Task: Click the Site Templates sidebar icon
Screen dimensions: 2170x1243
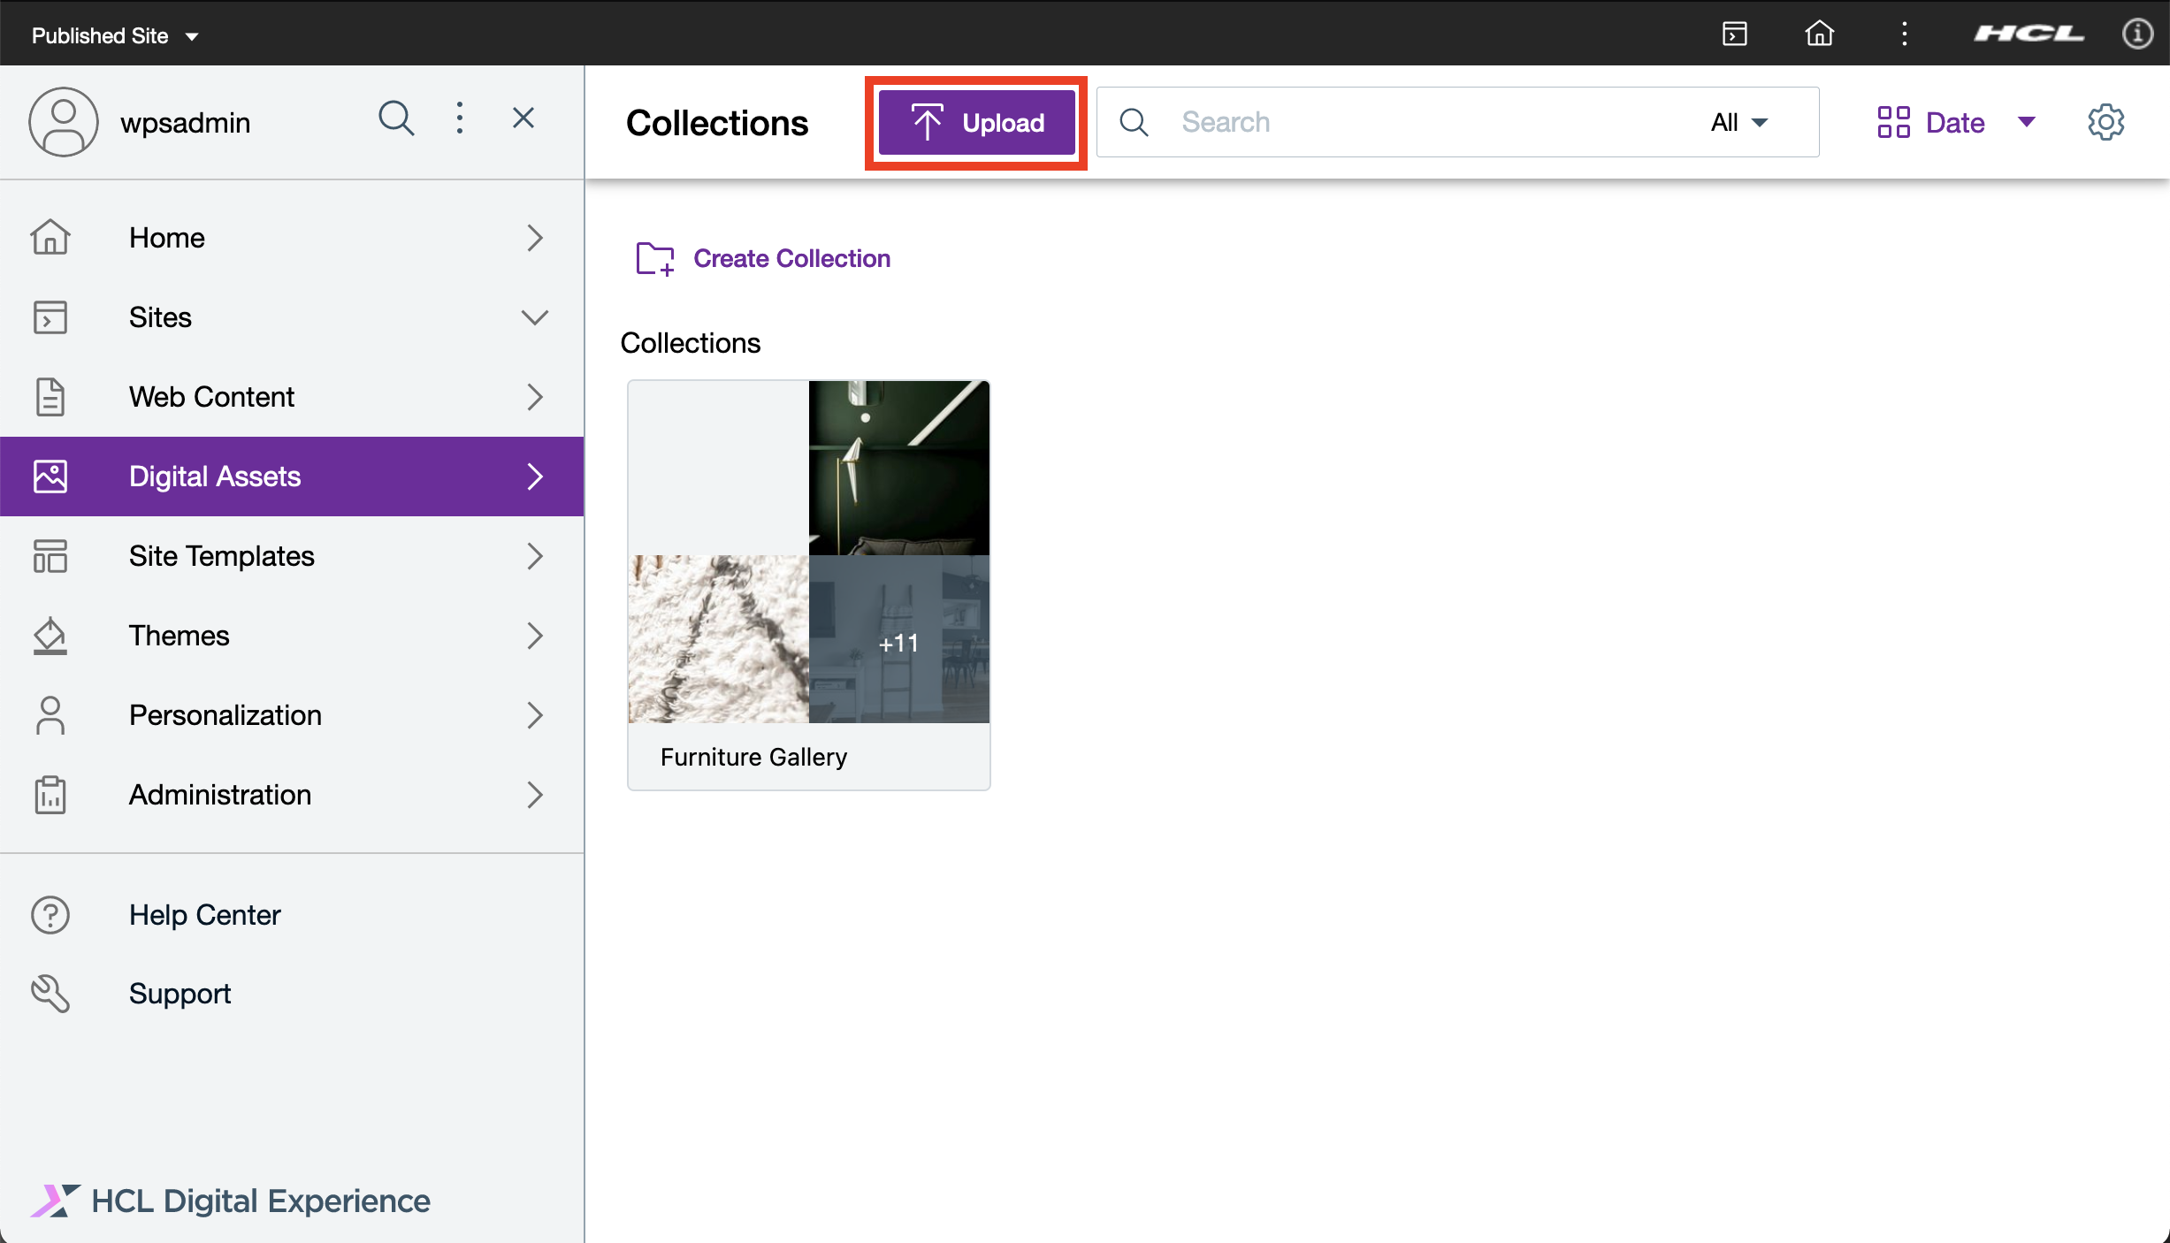Action: click(50, 556)
